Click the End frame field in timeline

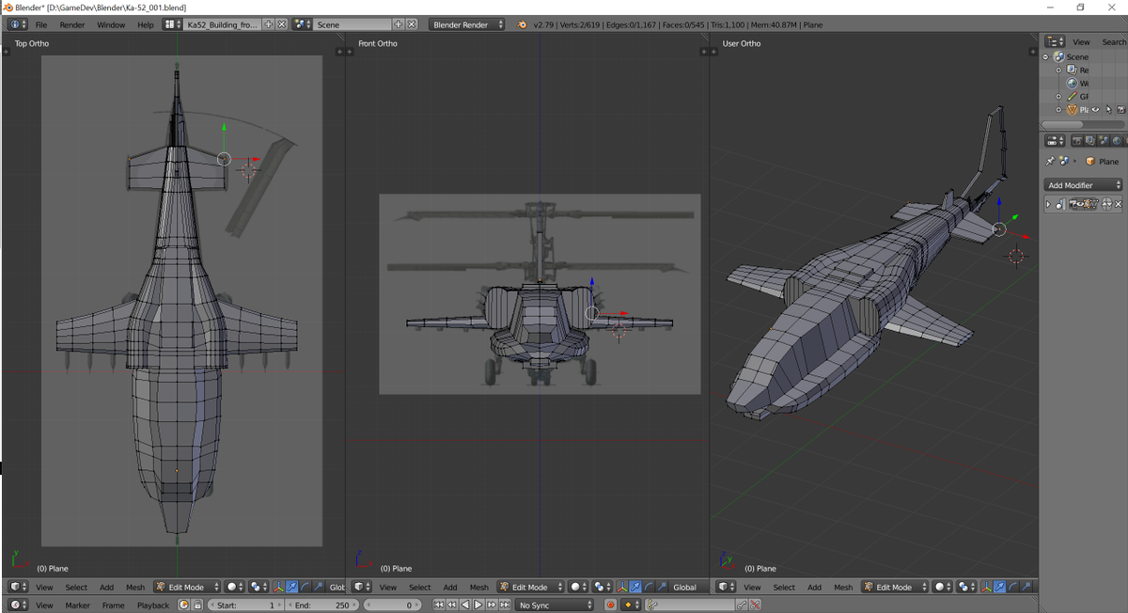point(321,605)
